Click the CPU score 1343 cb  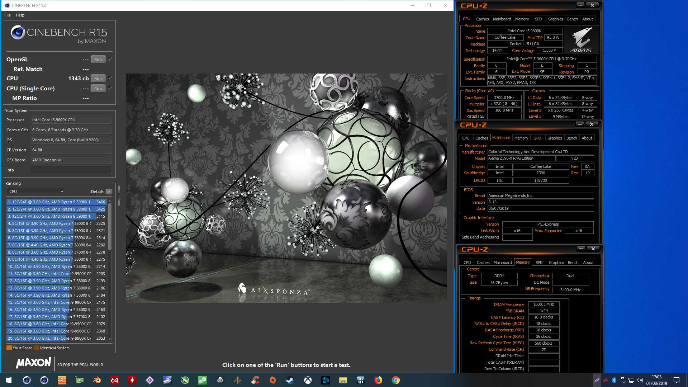click(x=78, y=79)
